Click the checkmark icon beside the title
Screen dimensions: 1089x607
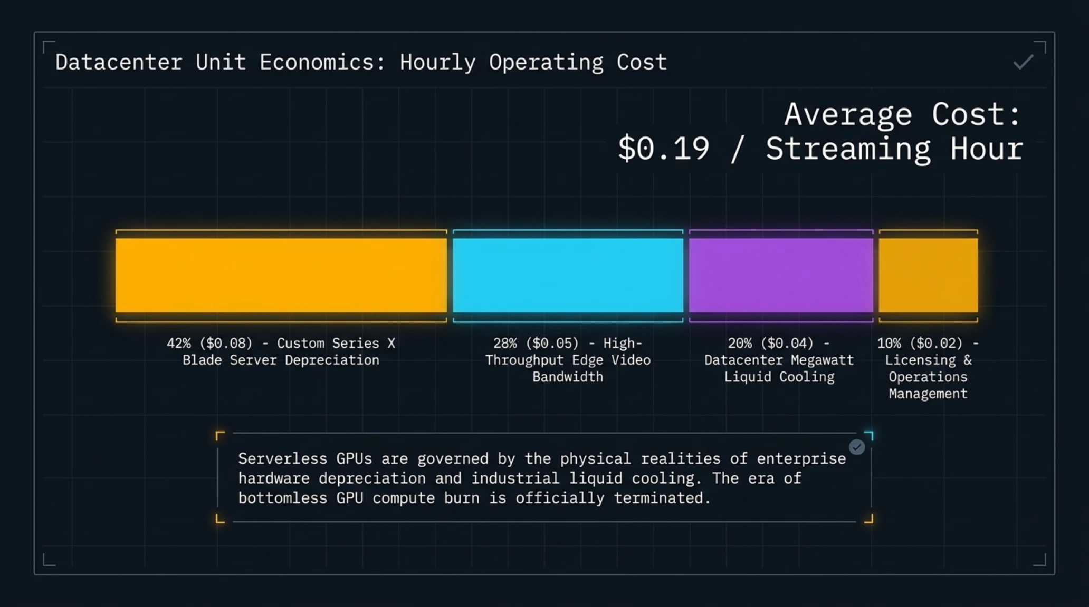tap(1023, 62)
